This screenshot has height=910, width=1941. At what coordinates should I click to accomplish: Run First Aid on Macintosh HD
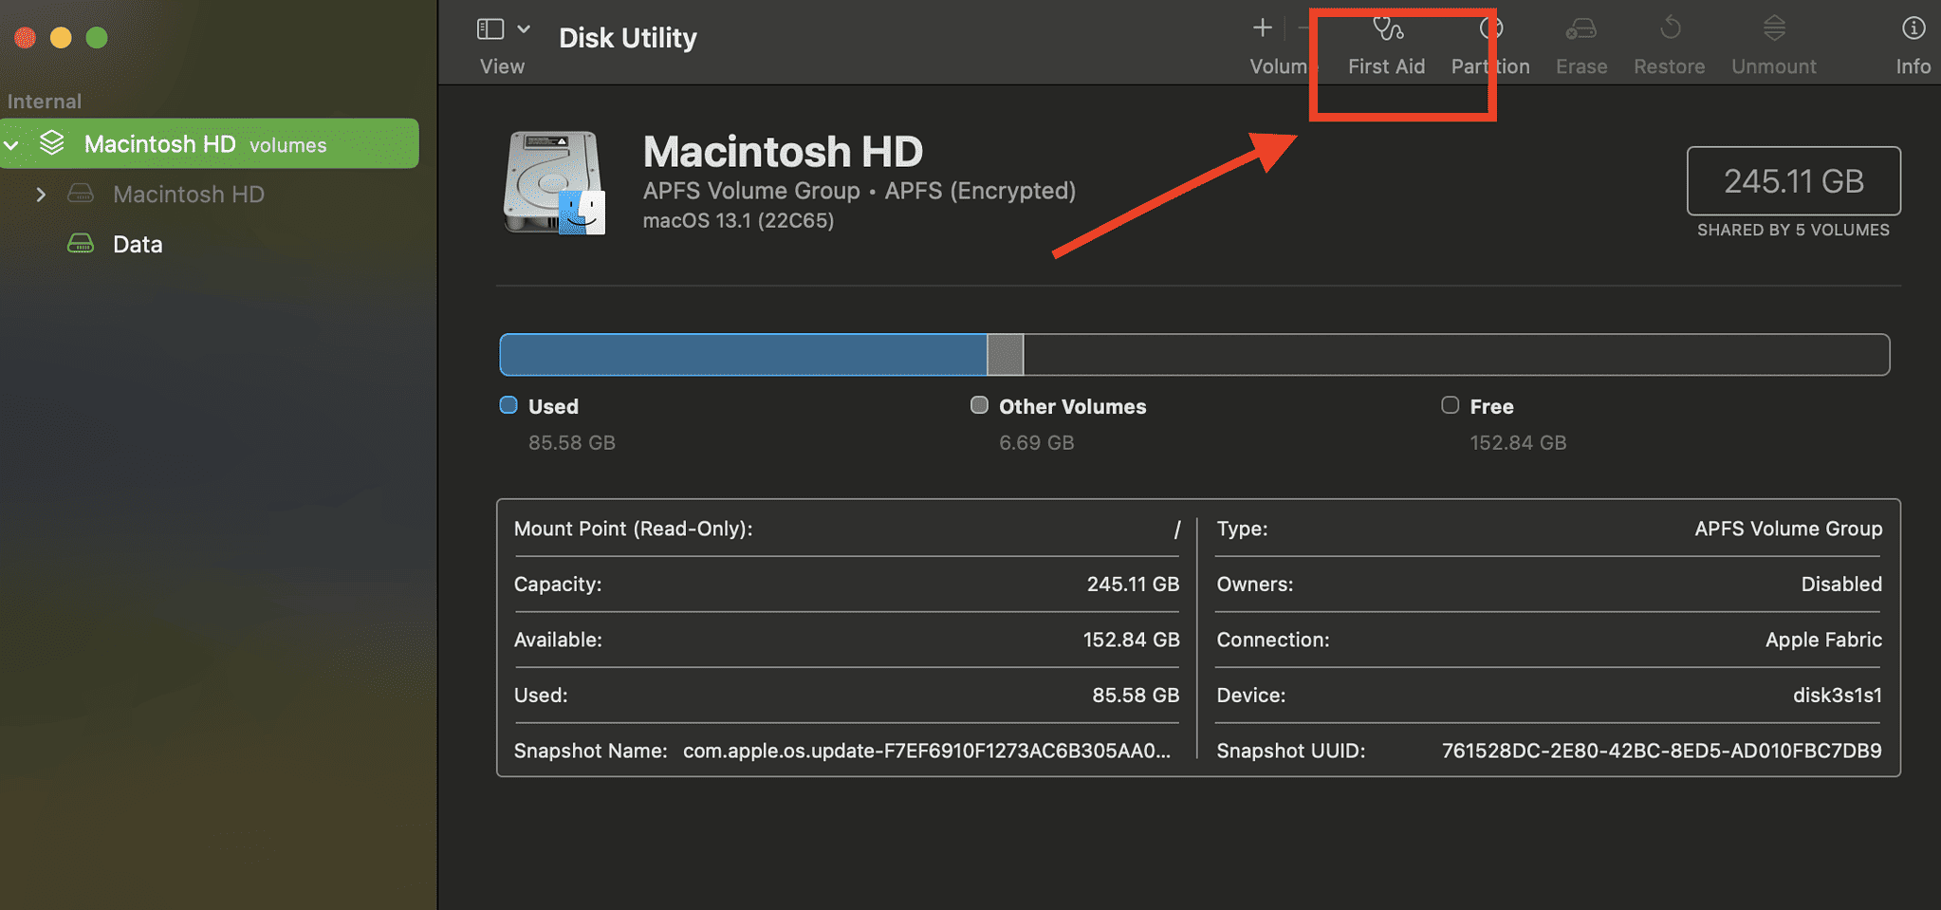1386,43
